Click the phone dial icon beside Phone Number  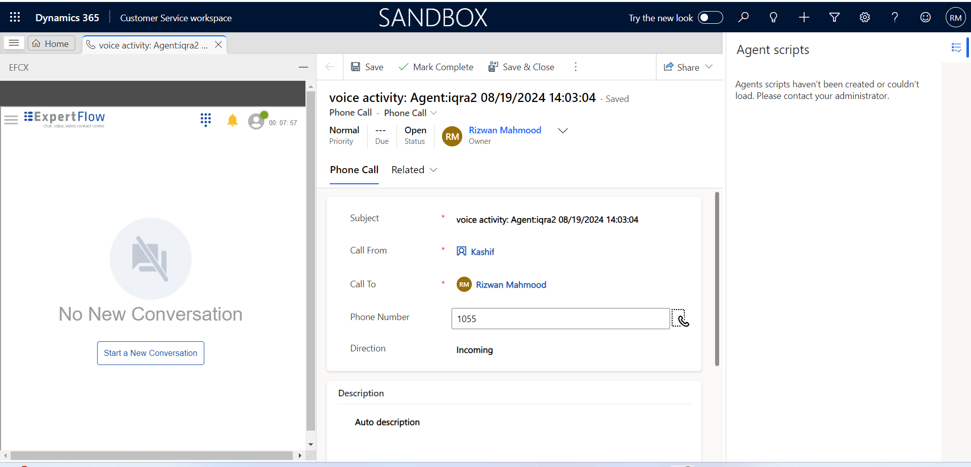click(x=681, y=319)
